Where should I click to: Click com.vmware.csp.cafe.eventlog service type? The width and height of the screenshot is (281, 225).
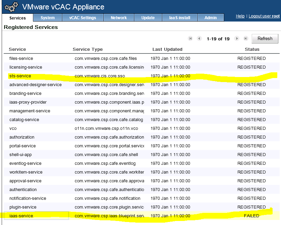(105, 163)
